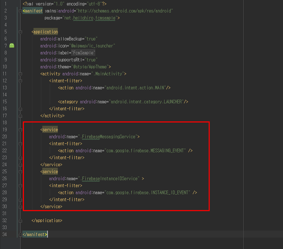Viewport: 283px width, 249px height.
Task: Click the opening manifest tag name
Action: 33,11
